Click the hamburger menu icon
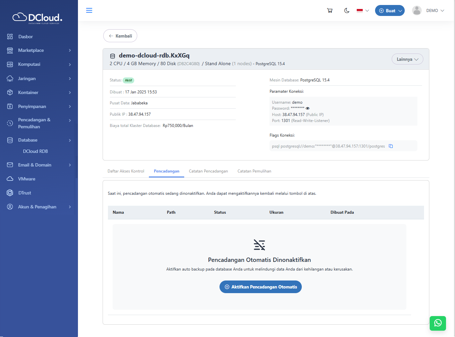455x337 pixels. click(x=89, y=10)
